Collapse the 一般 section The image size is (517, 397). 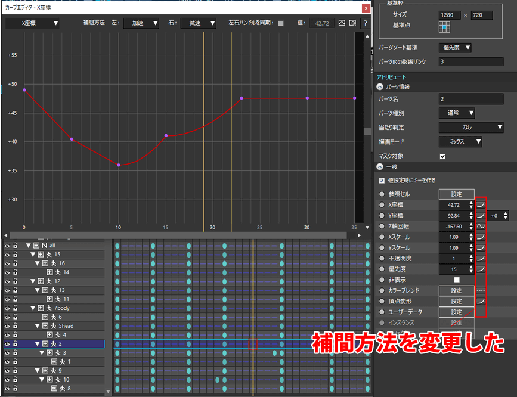click(x=380, y=167)
